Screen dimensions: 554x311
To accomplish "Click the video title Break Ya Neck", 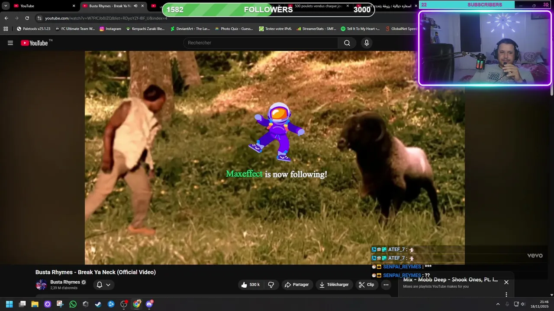I will click(96, 272).
